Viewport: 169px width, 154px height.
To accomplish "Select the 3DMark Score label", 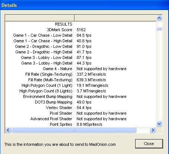I will [59, 30].
